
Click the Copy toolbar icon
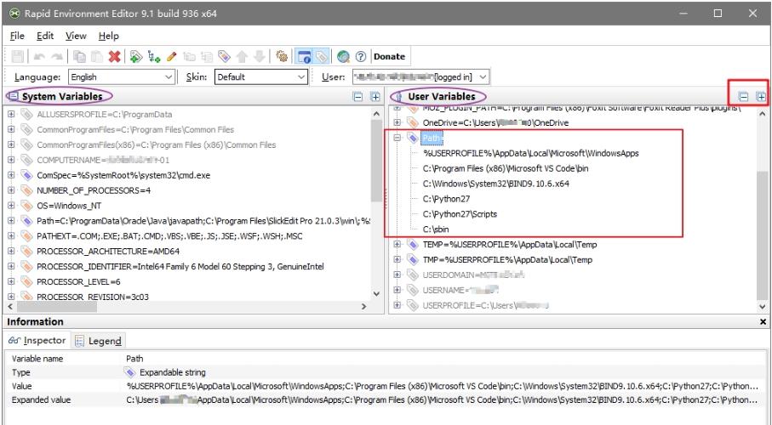79,57
